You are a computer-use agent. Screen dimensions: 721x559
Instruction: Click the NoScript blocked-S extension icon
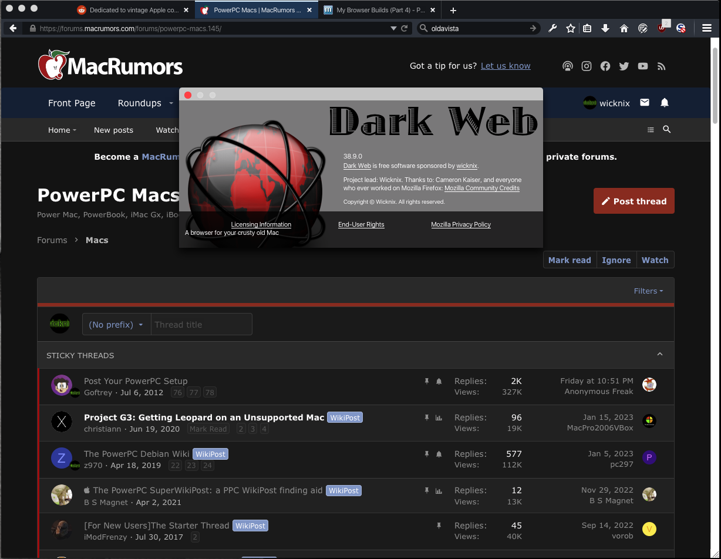(681, 28)
